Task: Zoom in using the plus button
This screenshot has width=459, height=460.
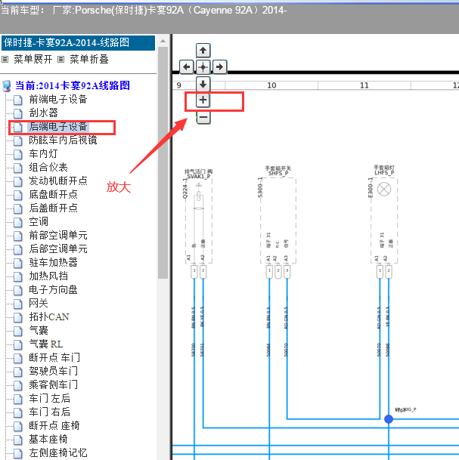Action: tap(203, 100)
